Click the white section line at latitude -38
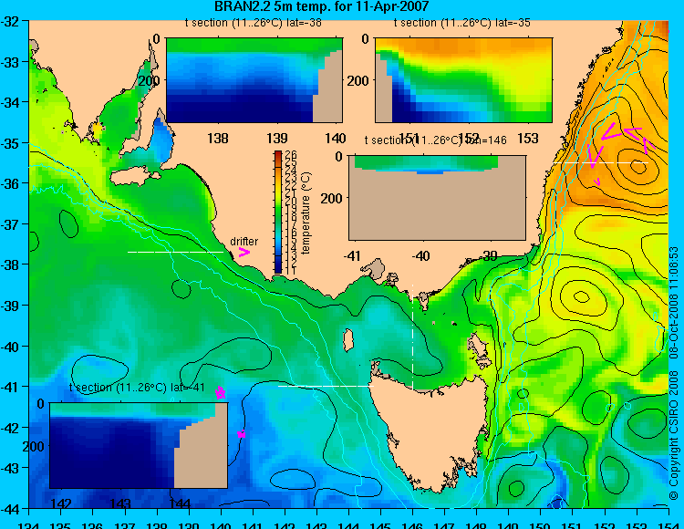 pyautogui.click(x=176, y=252)
